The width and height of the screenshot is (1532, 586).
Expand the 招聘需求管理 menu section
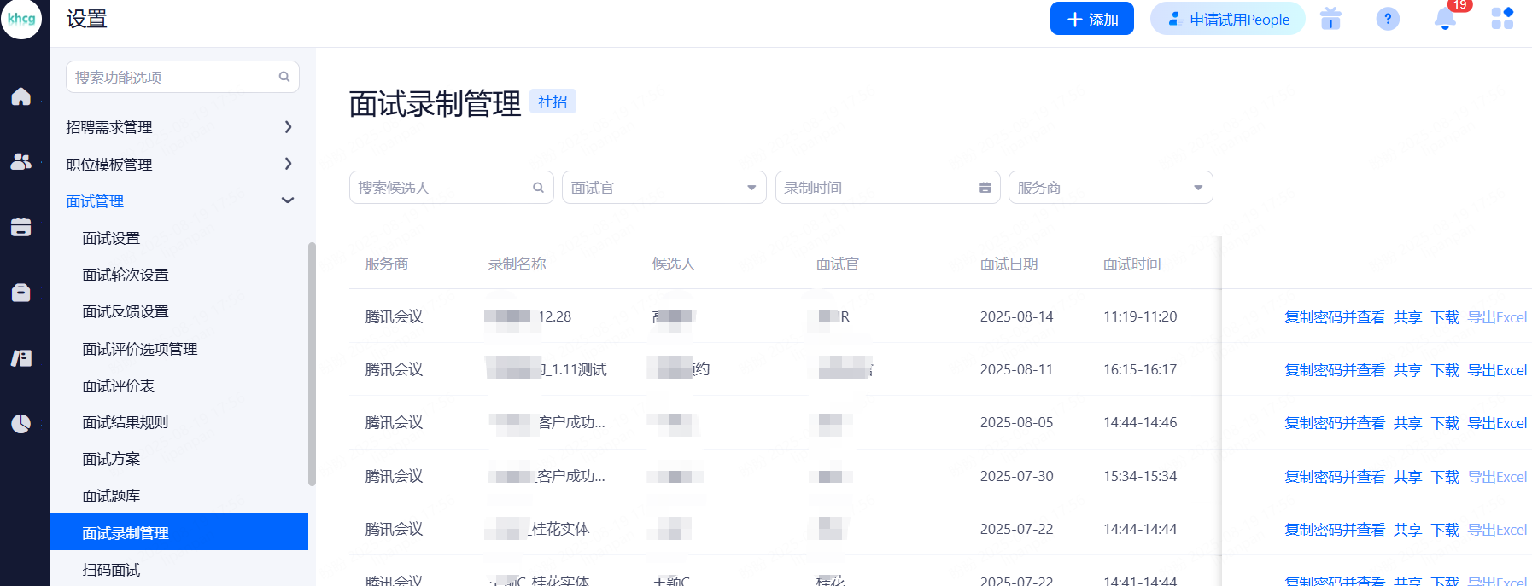tap(179, 127)
